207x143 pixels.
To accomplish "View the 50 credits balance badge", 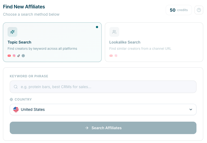I will 179,10.
